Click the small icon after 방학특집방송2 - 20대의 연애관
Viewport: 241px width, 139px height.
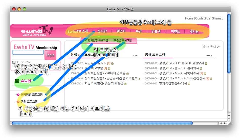coord(127,74)
